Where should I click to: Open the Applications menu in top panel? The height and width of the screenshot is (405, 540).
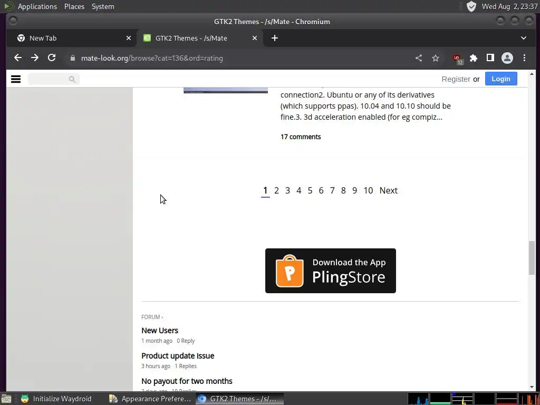tap(37, 6)
